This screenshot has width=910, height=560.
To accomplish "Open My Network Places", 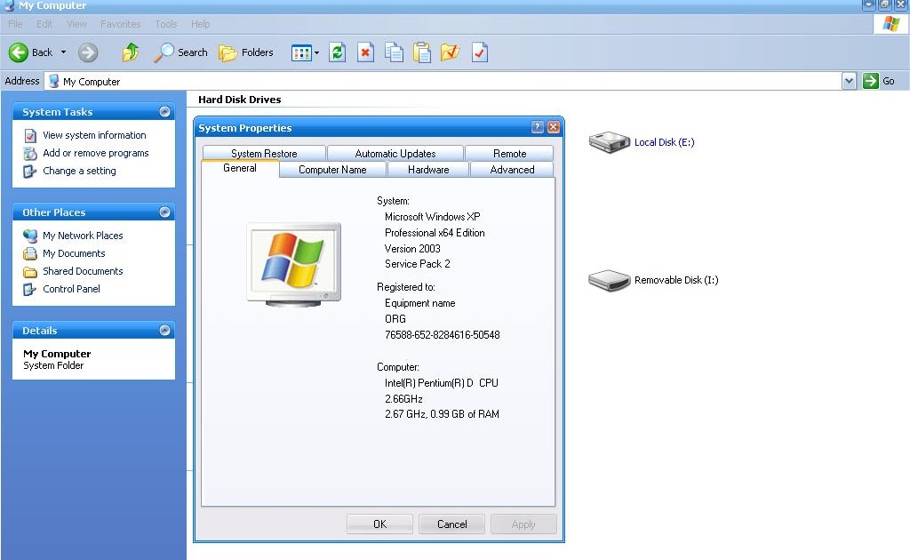I will point(83,236).
